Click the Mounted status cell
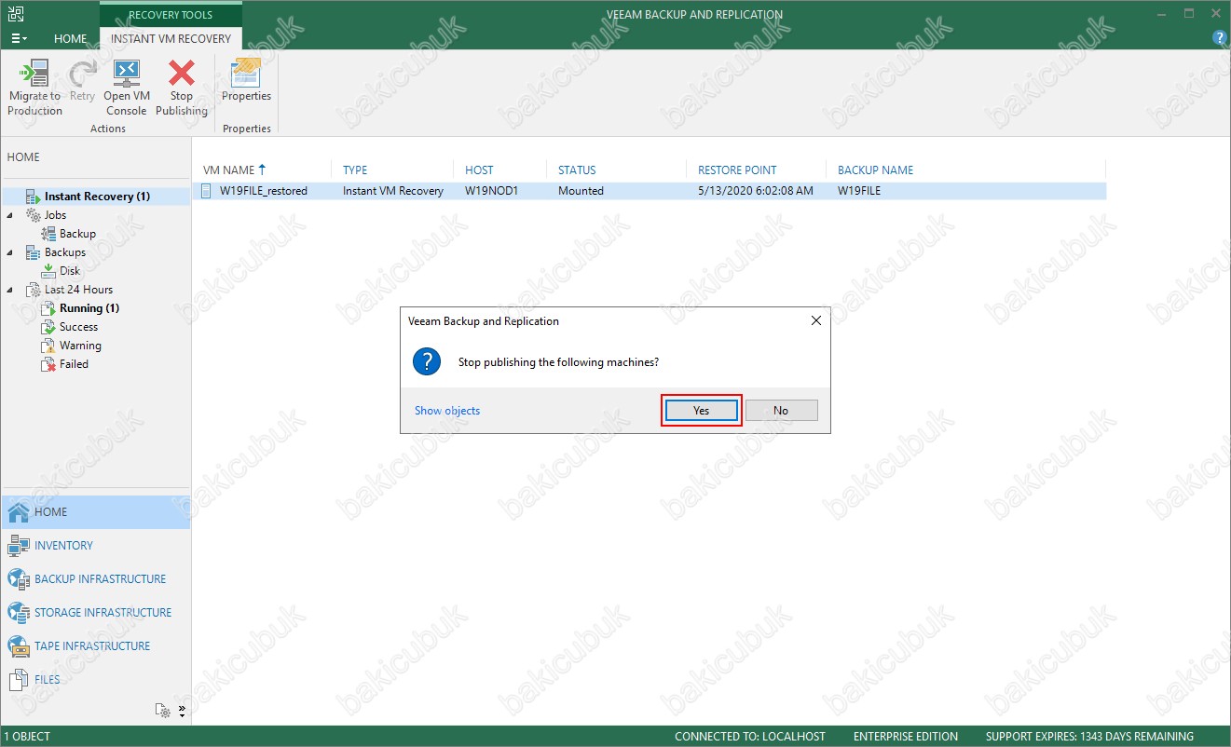The image size is (1231, 747). (x=581, y=191)
